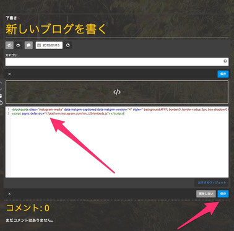Toggle comments with the speech bubble icon

[28, 45]
